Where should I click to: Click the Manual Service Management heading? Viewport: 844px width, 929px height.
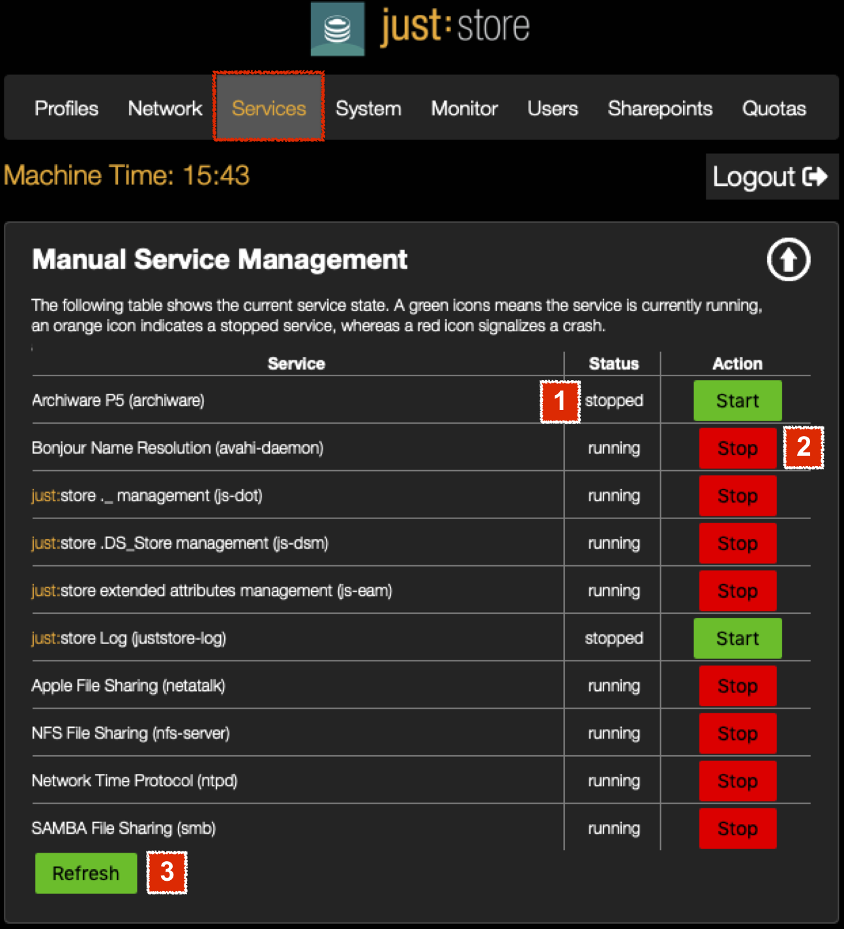pos(220,259)
